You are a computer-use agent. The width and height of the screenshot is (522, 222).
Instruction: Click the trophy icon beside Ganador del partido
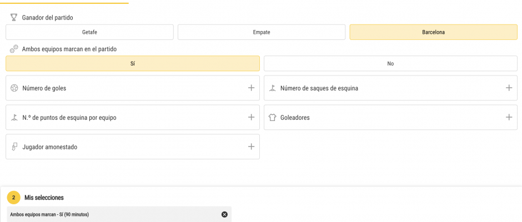click(x=14, y=18)
